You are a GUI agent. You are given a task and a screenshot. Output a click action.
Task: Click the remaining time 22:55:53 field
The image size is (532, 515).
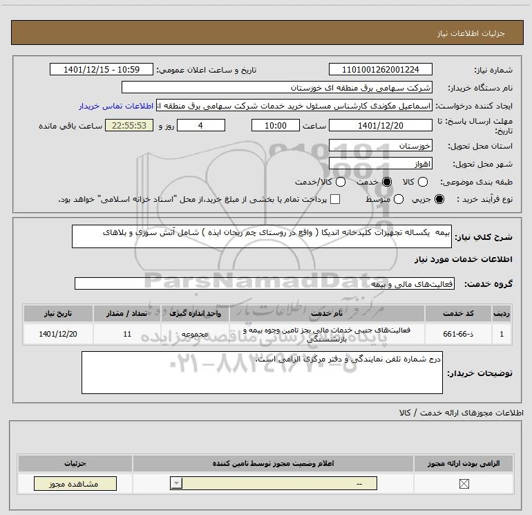point(129,125)
